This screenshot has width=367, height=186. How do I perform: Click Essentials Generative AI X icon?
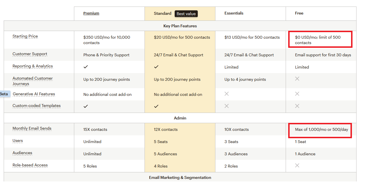tap(226, 94)
